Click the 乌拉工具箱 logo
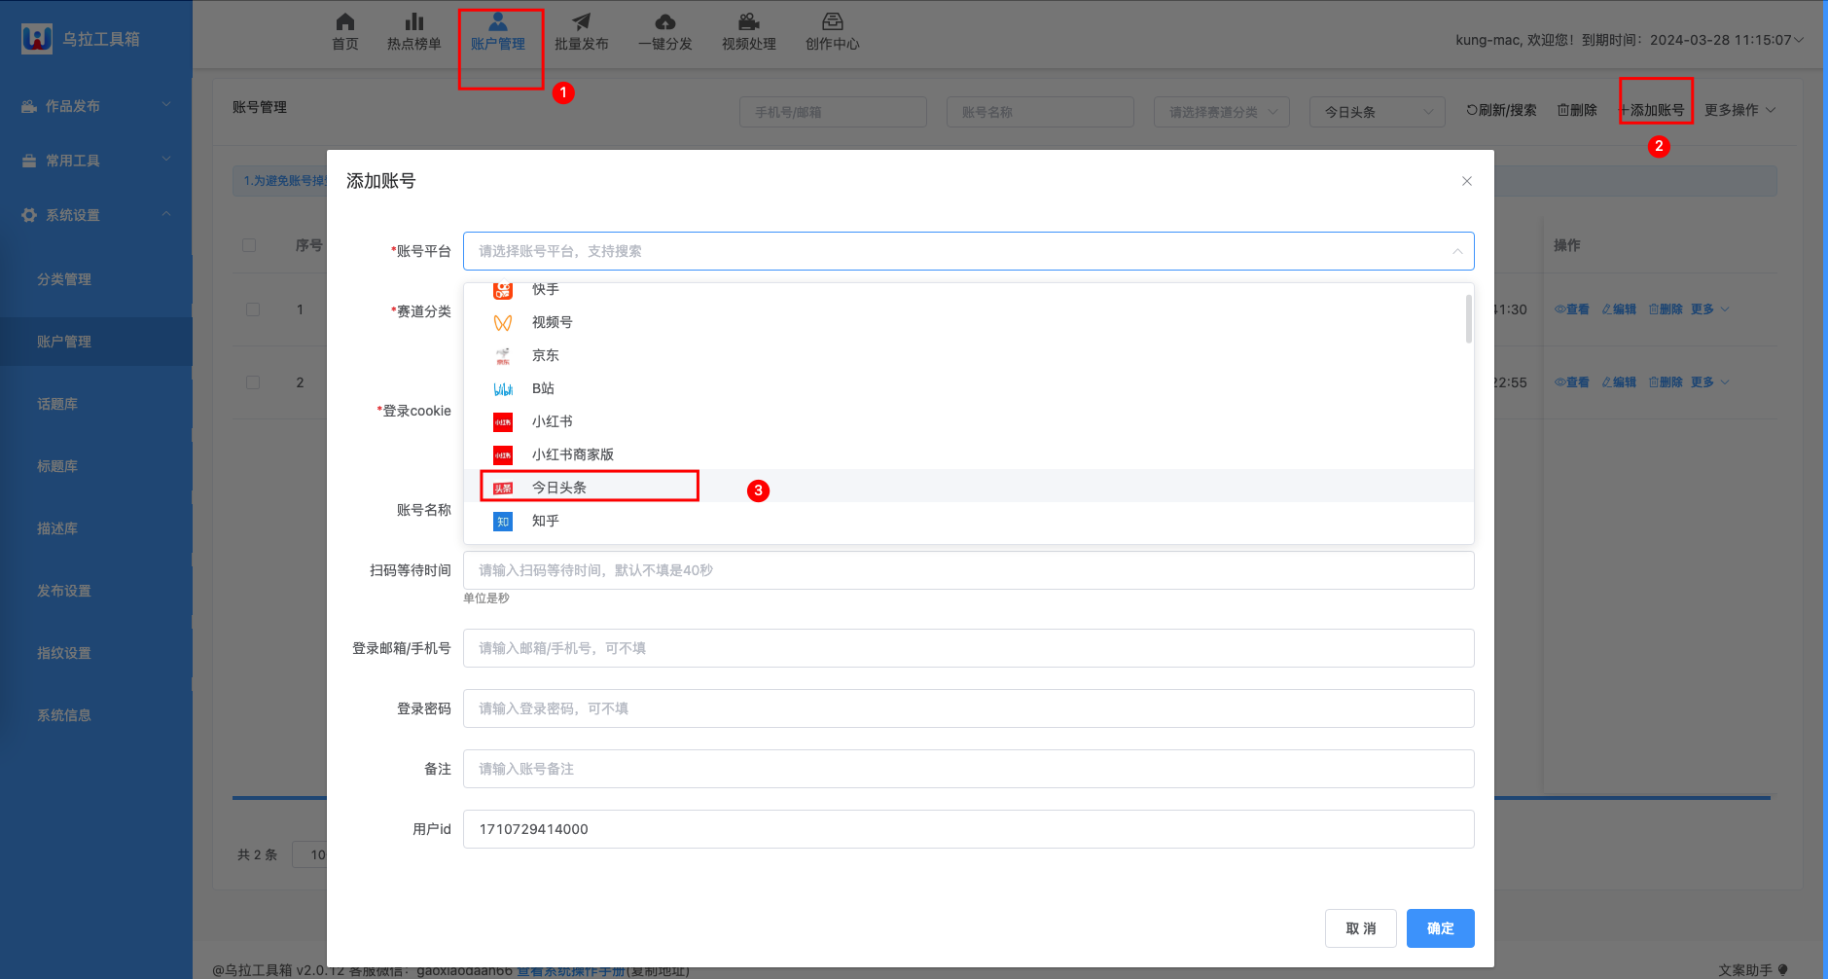The height and width of the screenshot is (979, 1828). pos(37,39)
